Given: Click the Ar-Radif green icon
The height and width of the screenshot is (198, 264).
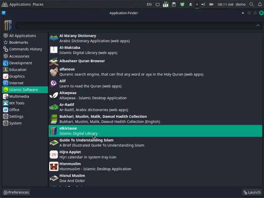Looking at the screenshot, I should 54,107.
